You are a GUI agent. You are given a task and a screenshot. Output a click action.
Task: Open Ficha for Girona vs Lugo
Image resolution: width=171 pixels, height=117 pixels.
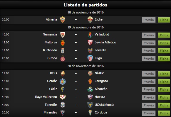coord(164,59)
